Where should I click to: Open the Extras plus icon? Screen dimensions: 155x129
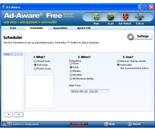pyautogui.click(x=139, y=17)
